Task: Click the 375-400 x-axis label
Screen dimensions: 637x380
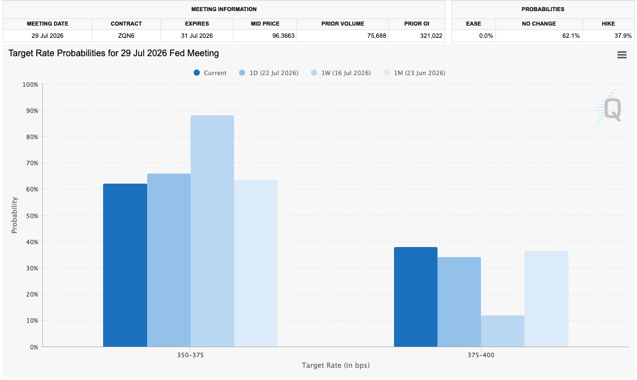Action: pyautogui.click(x=481, y=355)
